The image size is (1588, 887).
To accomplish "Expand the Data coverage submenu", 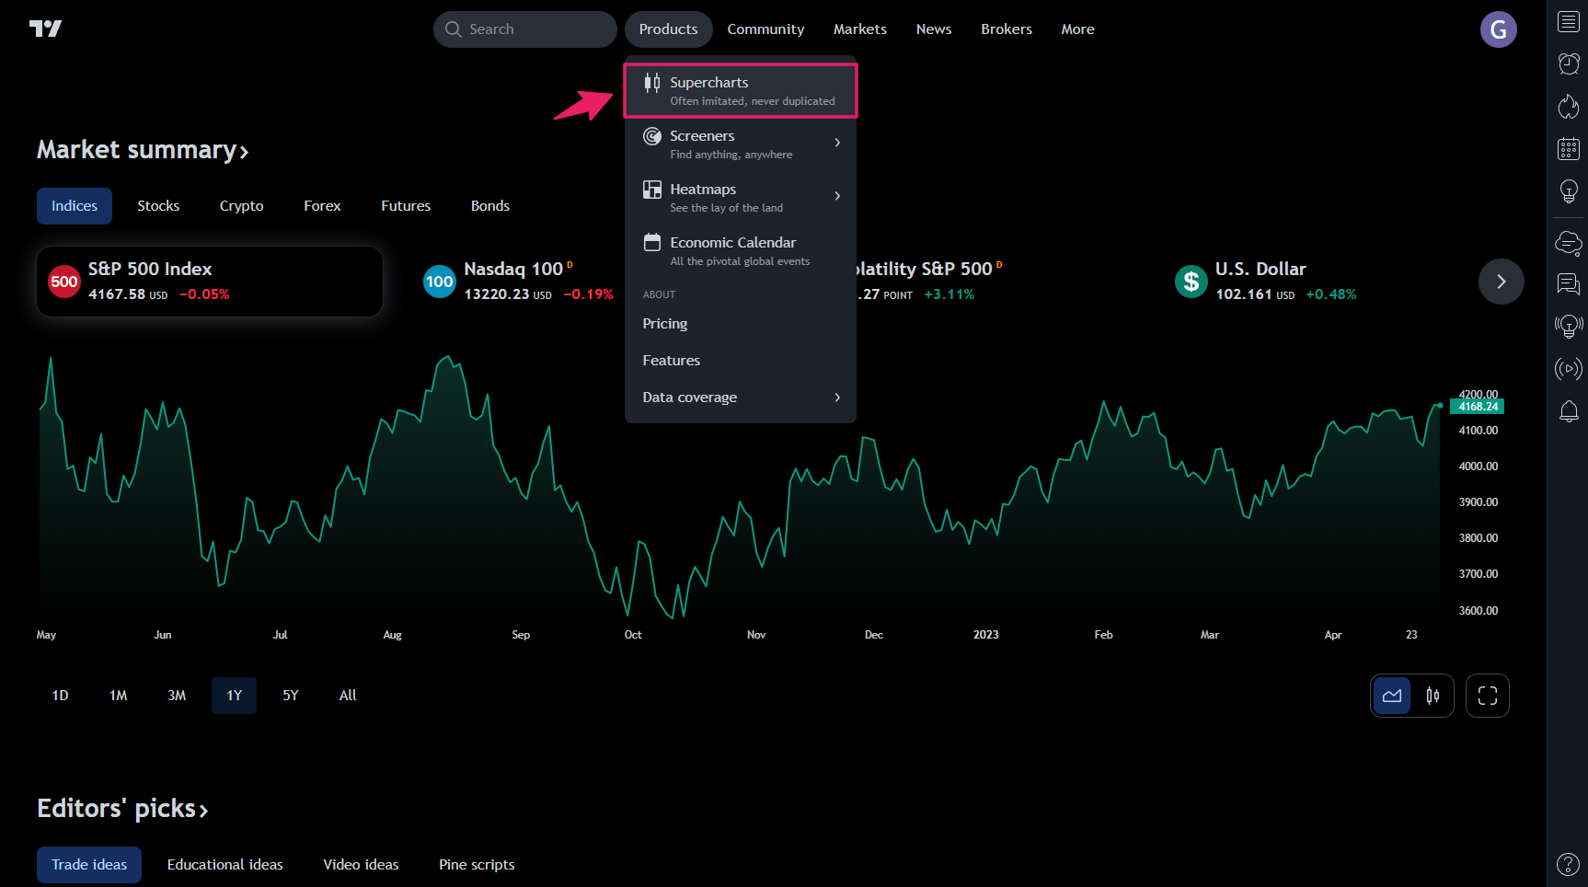I will pos(741,397).
